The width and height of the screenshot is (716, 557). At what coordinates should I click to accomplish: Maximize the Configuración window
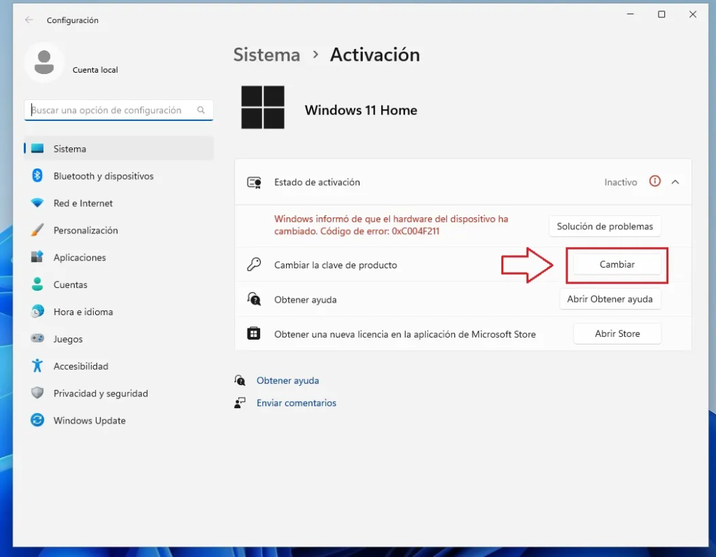tap(661, 14)
